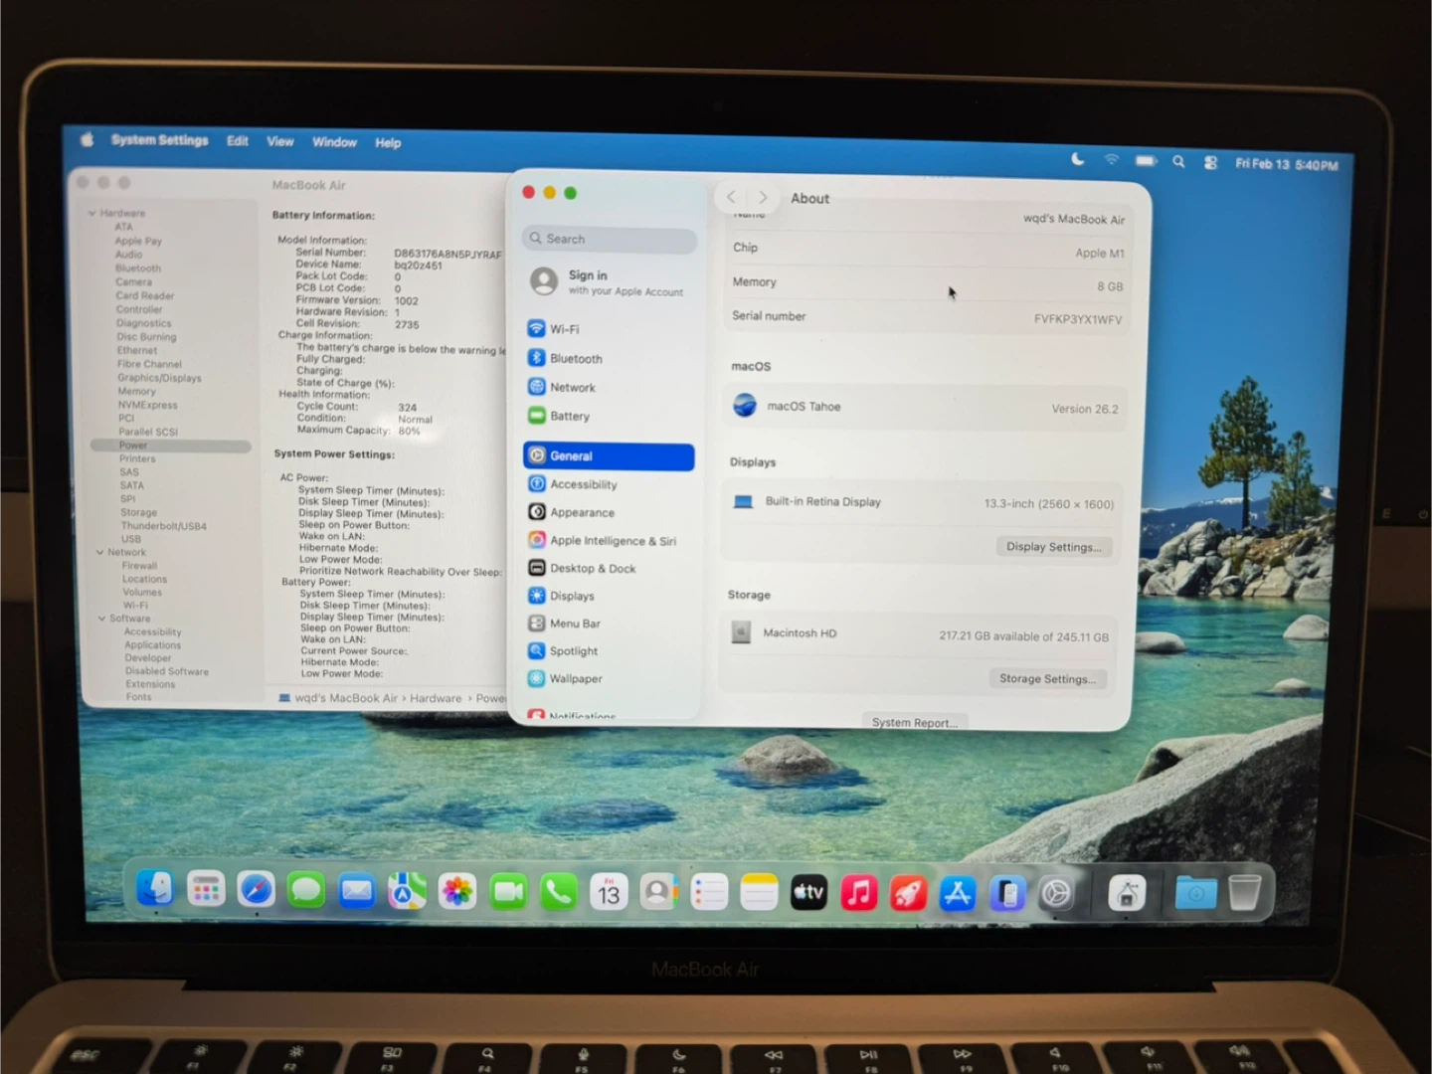Select General in System Settings sidebar
1432x1074 pixels.
(x=609, y=456)
